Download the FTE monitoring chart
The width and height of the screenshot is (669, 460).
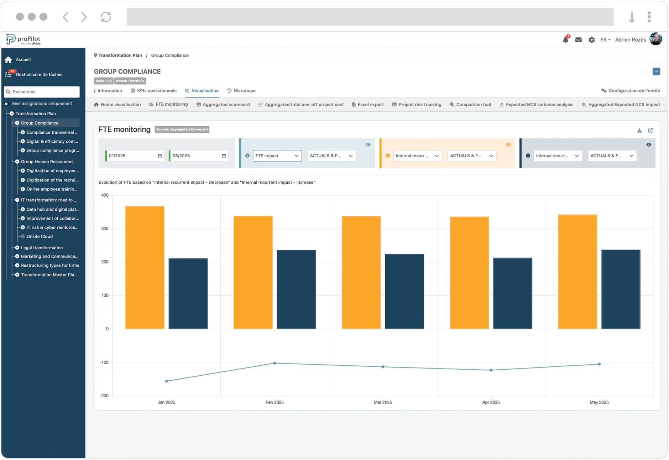(x=639, y=131)
